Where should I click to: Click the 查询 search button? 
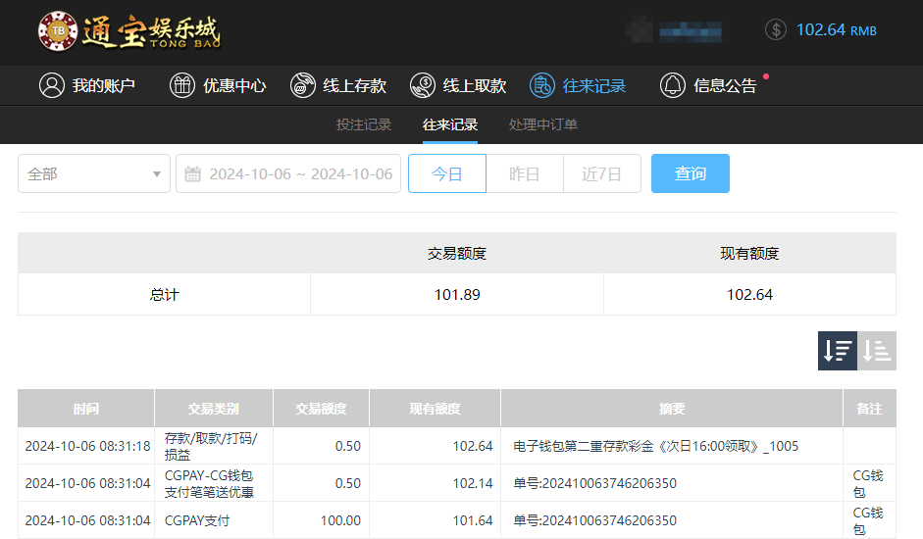691,173
